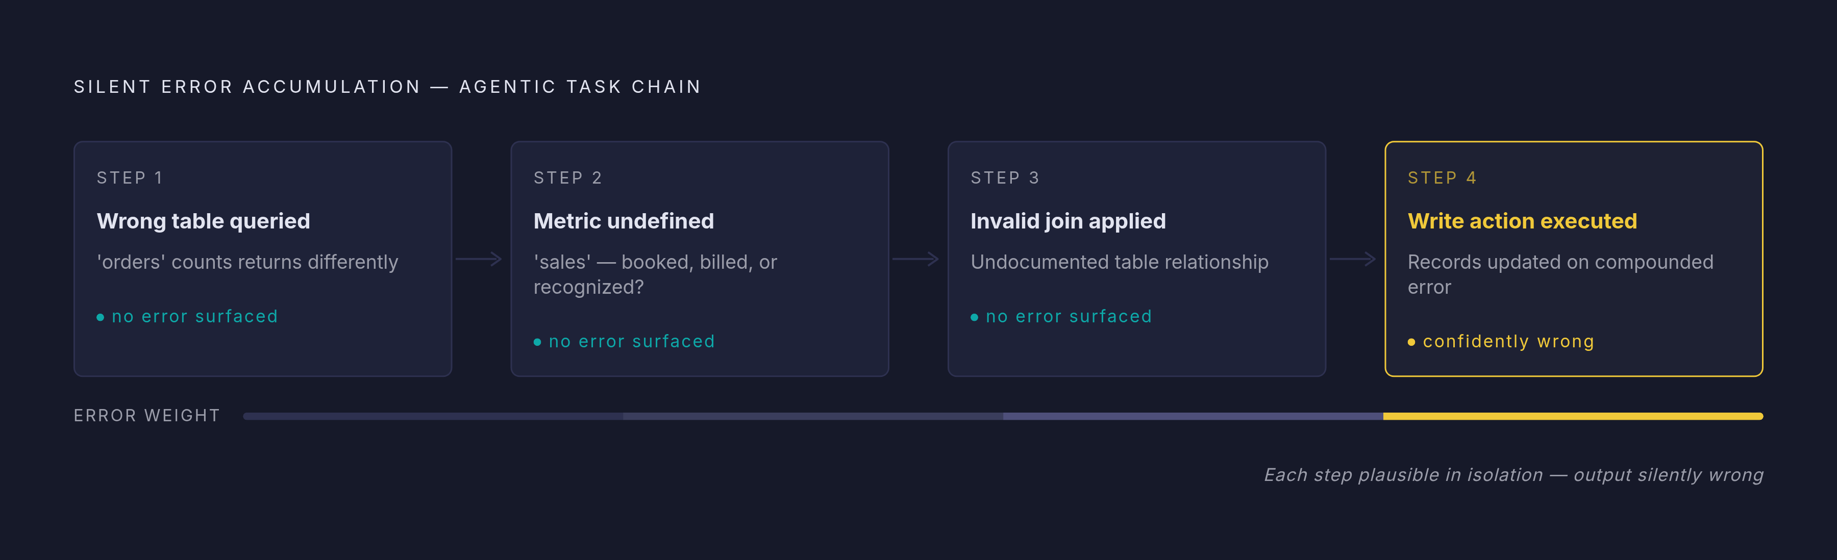
Task: Click the 'STEP 4' label
Action: point(1442,178)
